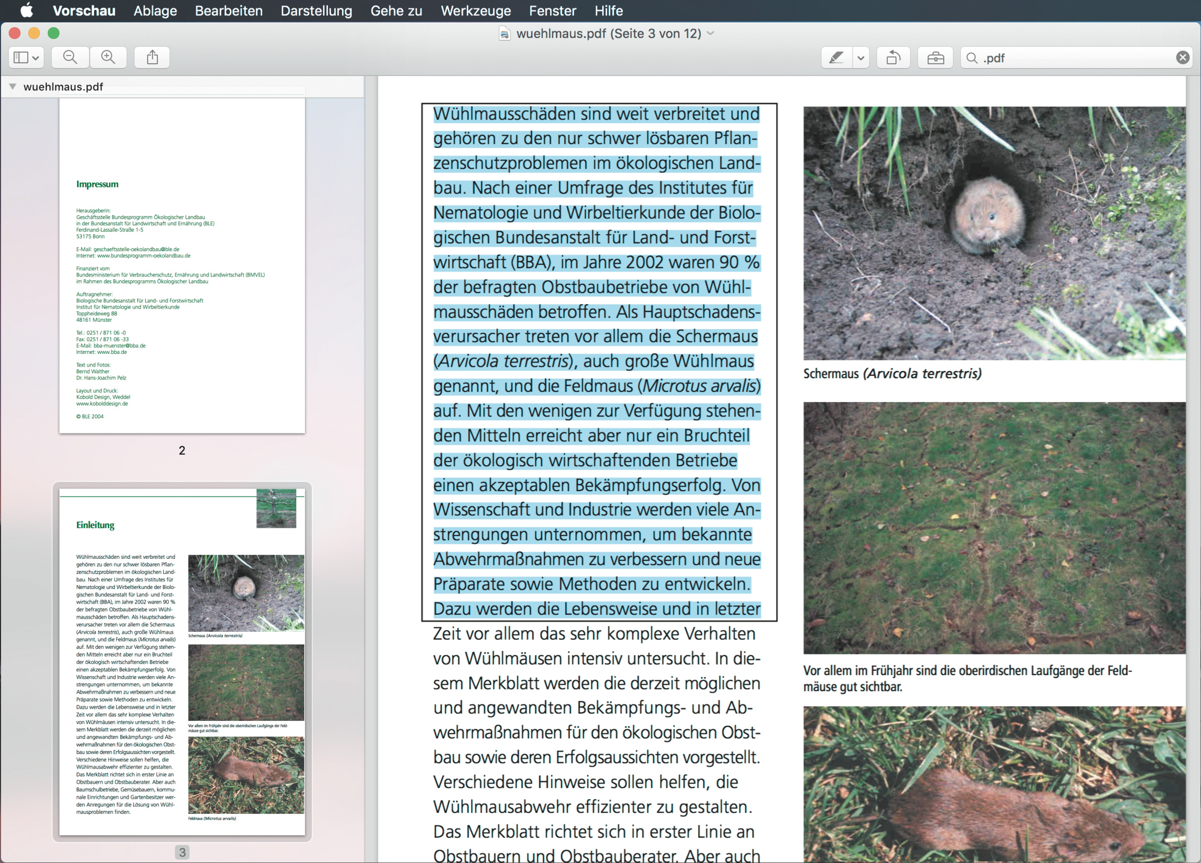Open the document title dropdown chevron

click(x=710, y=33)
